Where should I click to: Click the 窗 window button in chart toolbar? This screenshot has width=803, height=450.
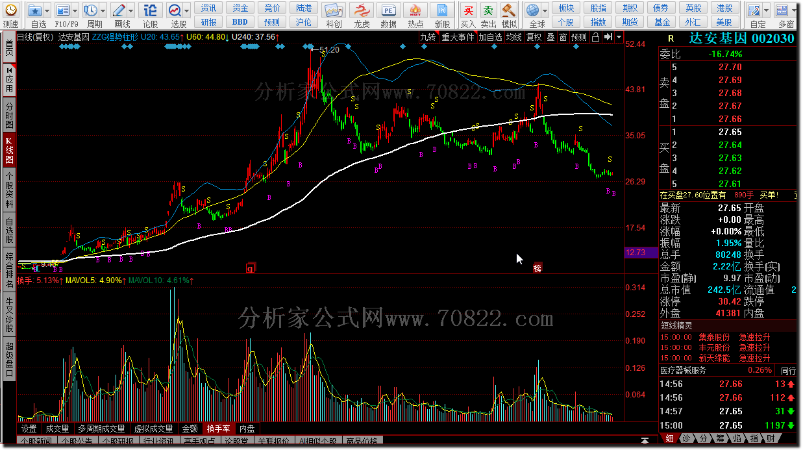[x=563, y=37]
